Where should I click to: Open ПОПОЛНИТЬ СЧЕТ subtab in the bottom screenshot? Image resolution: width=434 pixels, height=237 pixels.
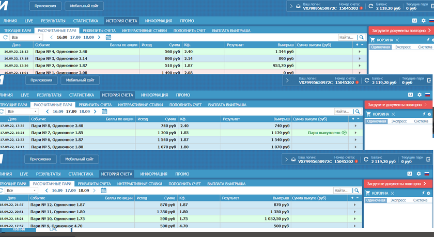click(184, 184)
